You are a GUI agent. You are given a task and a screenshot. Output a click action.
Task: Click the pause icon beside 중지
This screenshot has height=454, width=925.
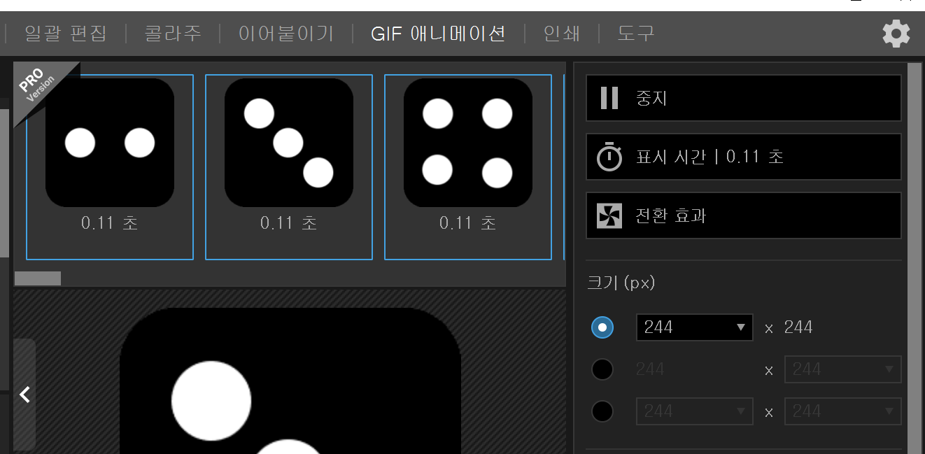point(609,98)
